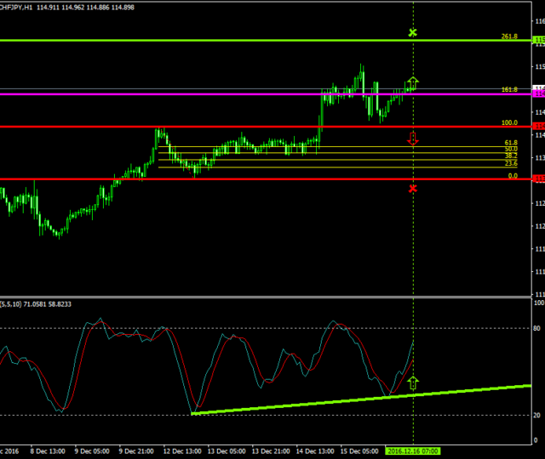Click the 2016.12.16 07:00 date label

[x=413, y=450]
